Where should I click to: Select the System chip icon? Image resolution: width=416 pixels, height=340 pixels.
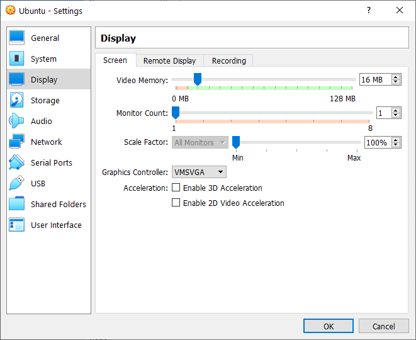pos(17,59)
